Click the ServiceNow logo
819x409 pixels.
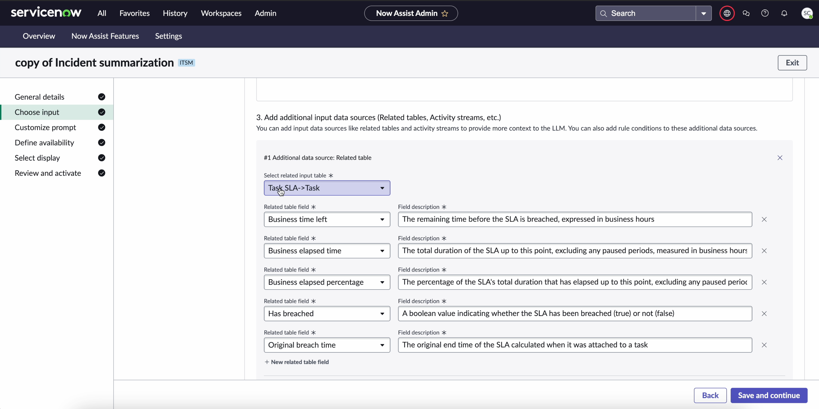(x=46, y=13)
